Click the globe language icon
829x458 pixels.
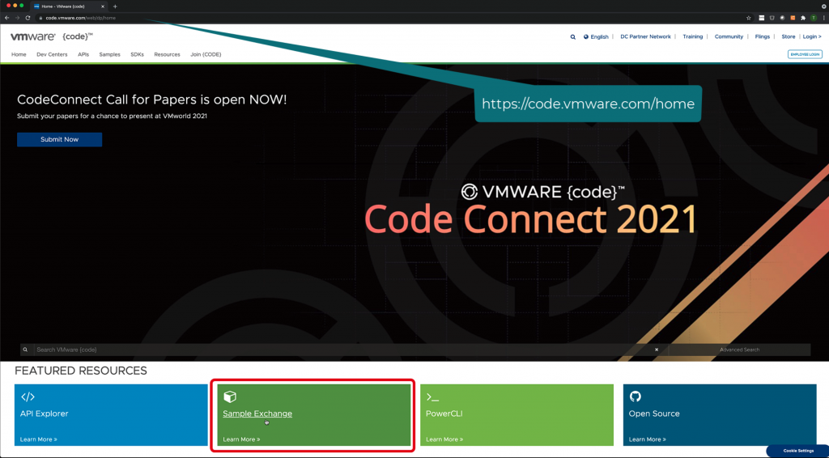[586, 37]
